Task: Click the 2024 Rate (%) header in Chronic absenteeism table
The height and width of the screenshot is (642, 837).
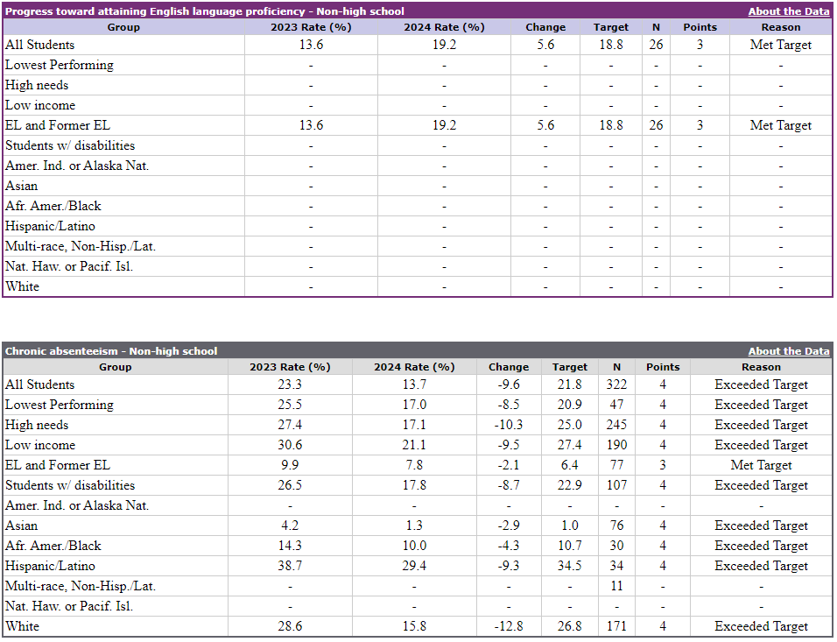Action: [x=414, y=367]
